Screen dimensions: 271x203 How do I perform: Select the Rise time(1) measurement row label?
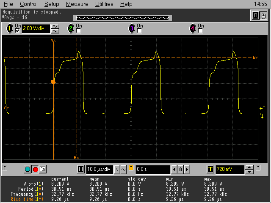tap(27, 199)
